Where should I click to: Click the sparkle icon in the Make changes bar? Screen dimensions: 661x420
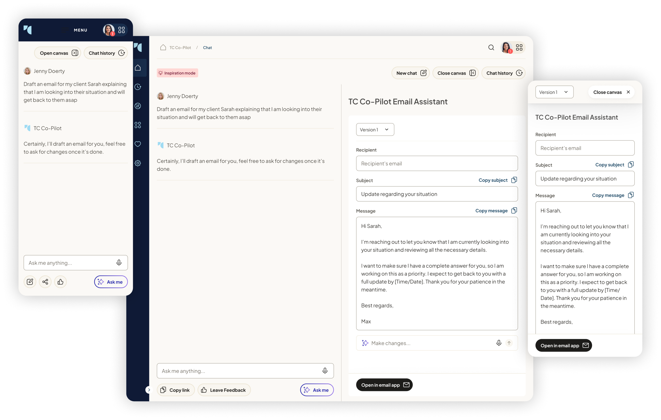tap(365, 343)
